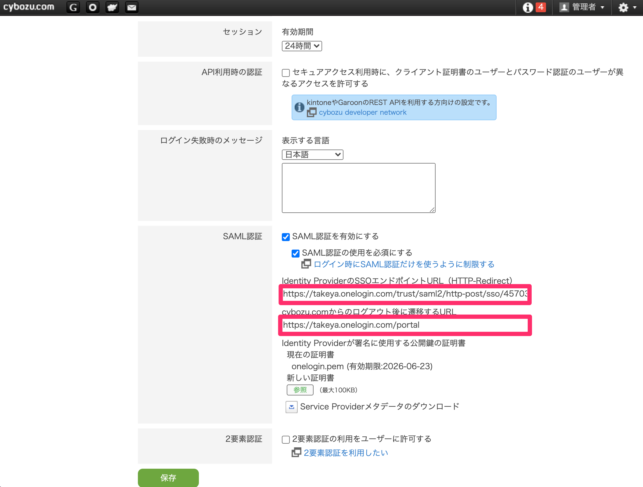The width and height of the screenshot is (643, 487).
Task: Click the login failure message text area
Action: [358, 188]
